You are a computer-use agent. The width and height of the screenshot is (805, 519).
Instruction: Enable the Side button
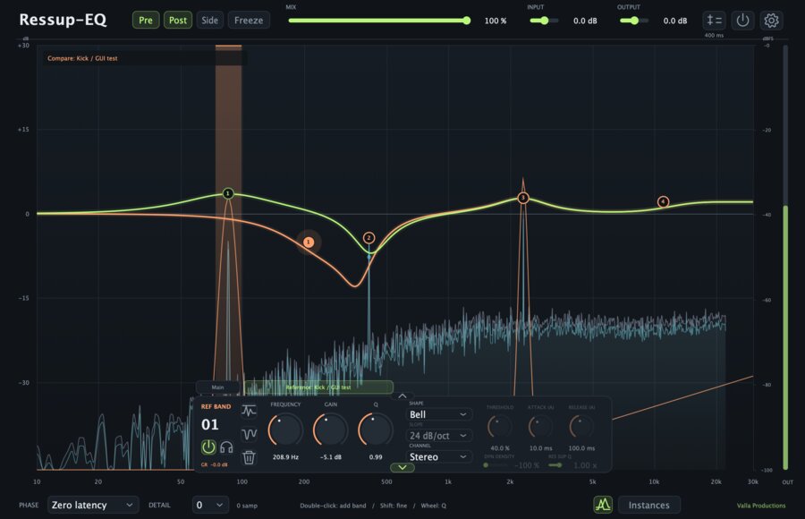[x=209, y=20]
